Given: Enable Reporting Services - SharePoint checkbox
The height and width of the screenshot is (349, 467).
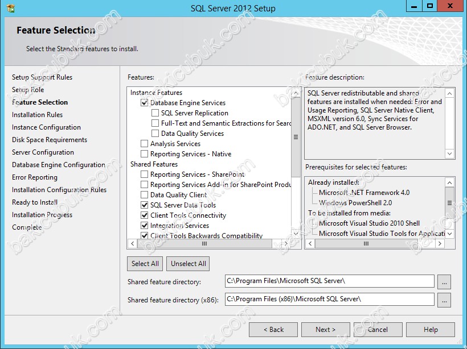Looking at the screenshot, I should pos(145,174).
